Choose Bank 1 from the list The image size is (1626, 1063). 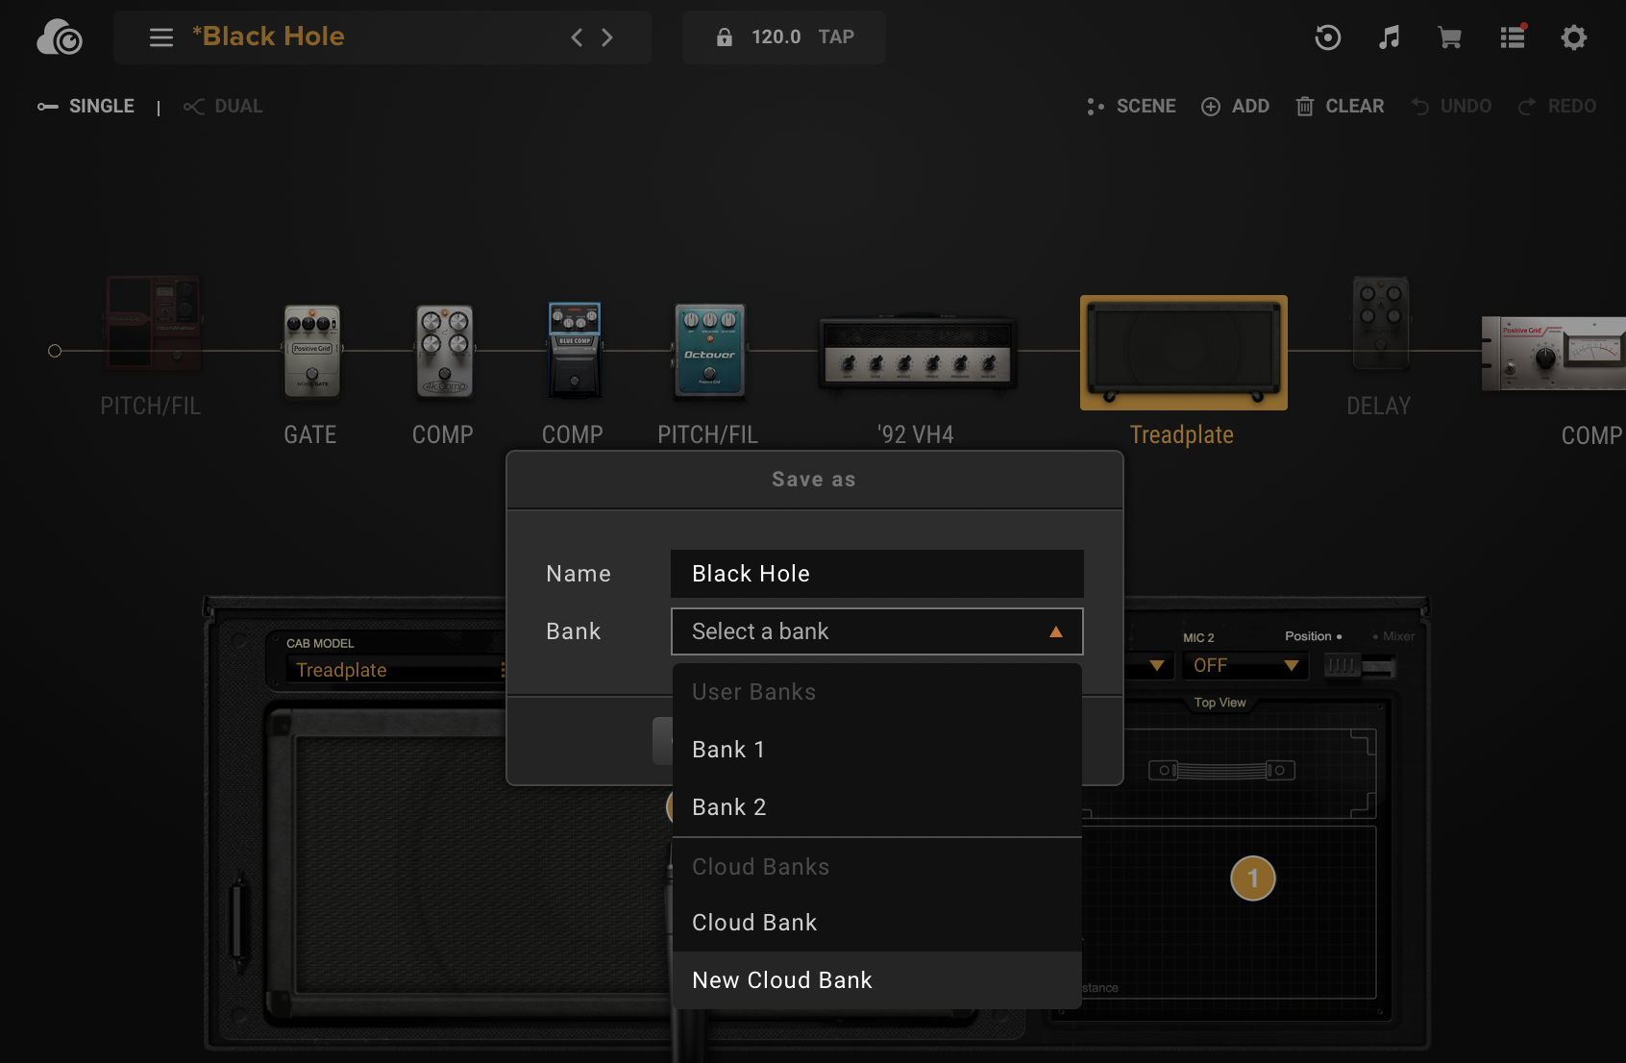click(x=877, y=750)
